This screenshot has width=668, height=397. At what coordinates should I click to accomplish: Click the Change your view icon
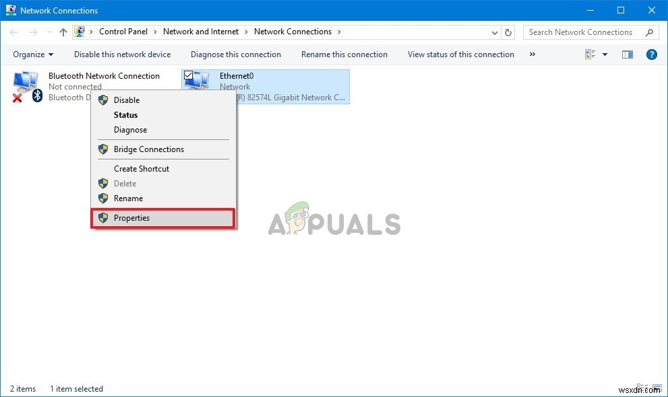(590, 55)
